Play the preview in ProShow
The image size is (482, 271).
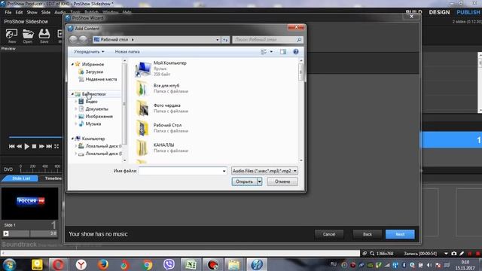27,147
